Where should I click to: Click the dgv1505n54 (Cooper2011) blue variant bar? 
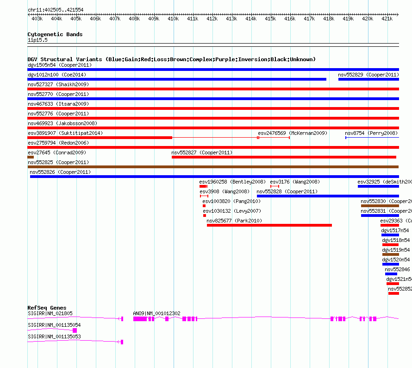tap(213, 70)
